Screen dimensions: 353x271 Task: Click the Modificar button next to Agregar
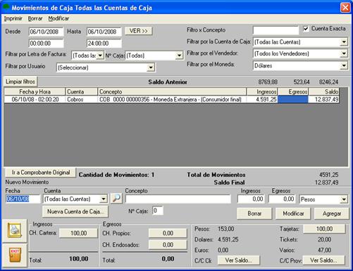pyautogui.click(x=293, y=213)
